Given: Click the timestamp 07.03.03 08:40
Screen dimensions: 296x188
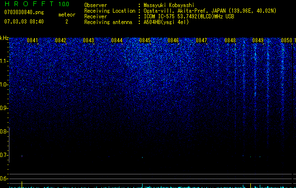Looking at the screenshot, I should coord(24,22).
